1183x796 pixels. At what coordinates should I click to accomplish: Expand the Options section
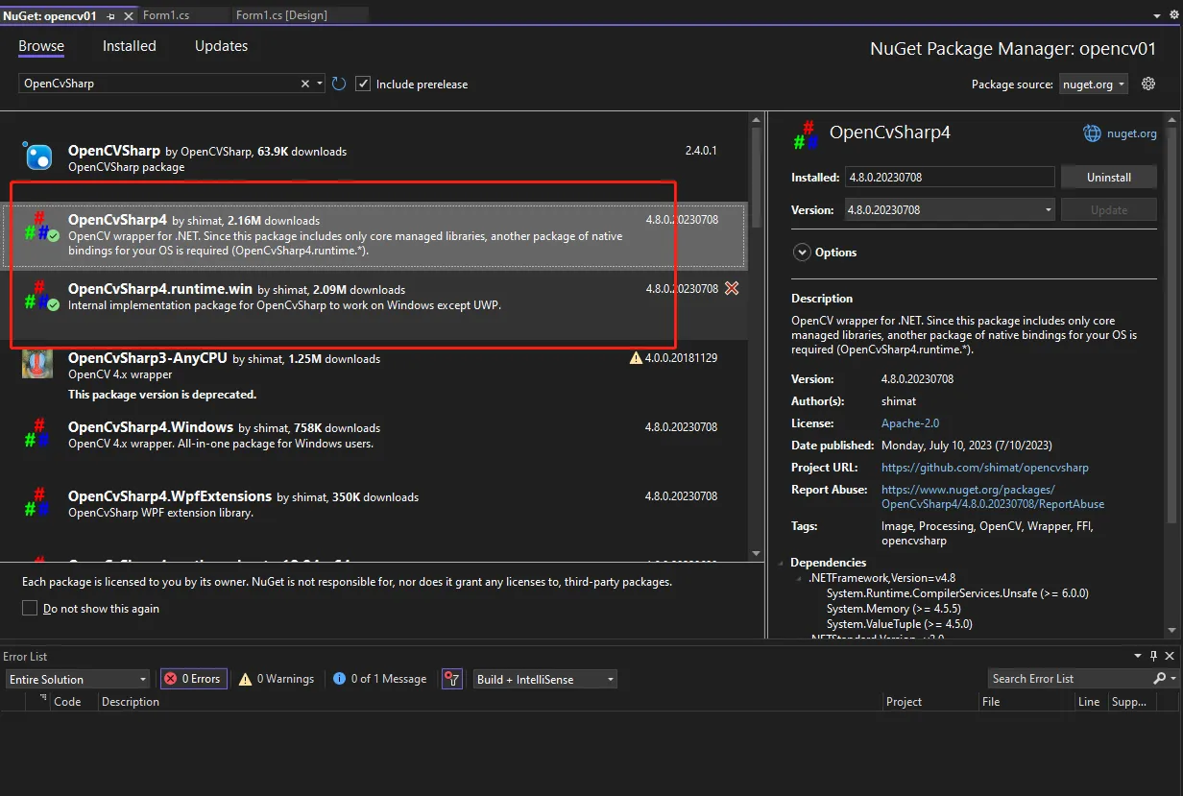(803, 253)
